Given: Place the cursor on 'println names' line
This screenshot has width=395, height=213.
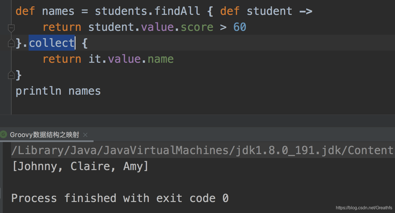Looking at the screenshot, I should point(58,91).
